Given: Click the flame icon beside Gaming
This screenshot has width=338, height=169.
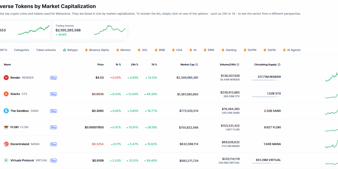Looking at the screenshot, I should coord(223,50).
